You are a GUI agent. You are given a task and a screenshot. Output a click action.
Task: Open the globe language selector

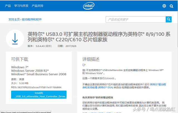click(x=164, y=6)
